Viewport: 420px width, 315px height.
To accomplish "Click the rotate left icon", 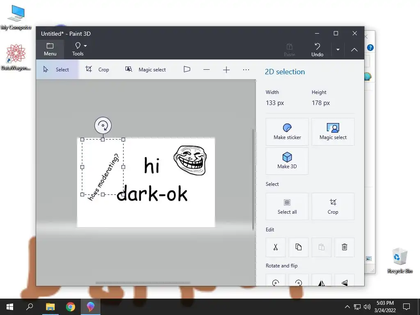I will pyautogui.click(x=275, y=280).
